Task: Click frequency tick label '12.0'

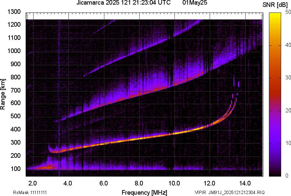Action: [x=209, y=183]
